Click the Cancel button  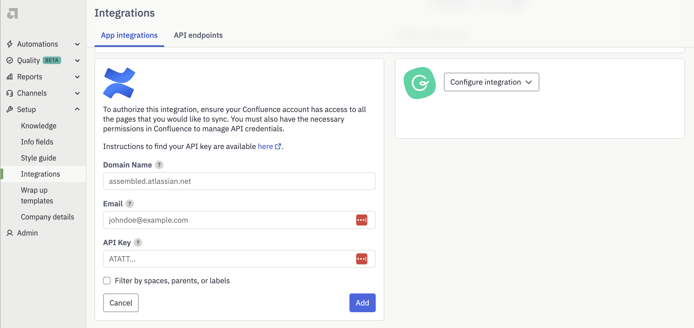(x=121, y=303)
